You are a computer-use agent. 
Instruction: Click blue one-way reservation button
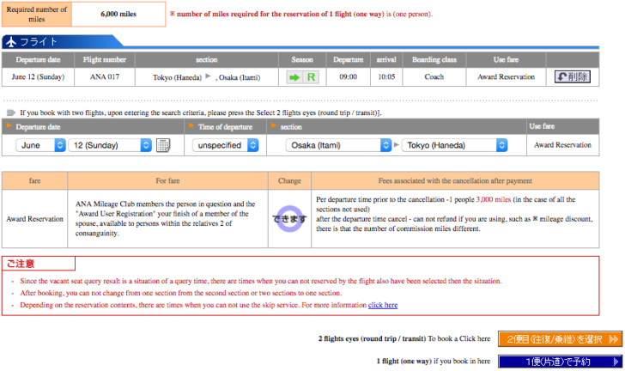tap(560, 362)
